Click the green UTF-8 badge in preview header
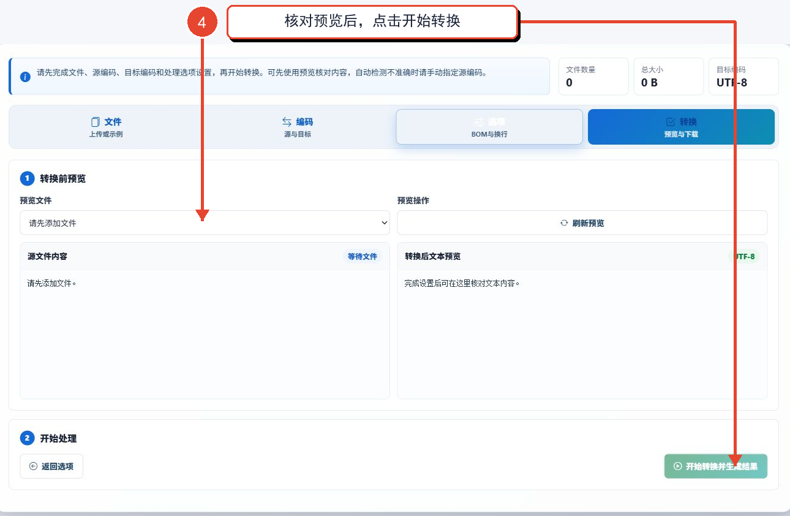The width and height of the screenshot is (790, 516). (744, 256)
